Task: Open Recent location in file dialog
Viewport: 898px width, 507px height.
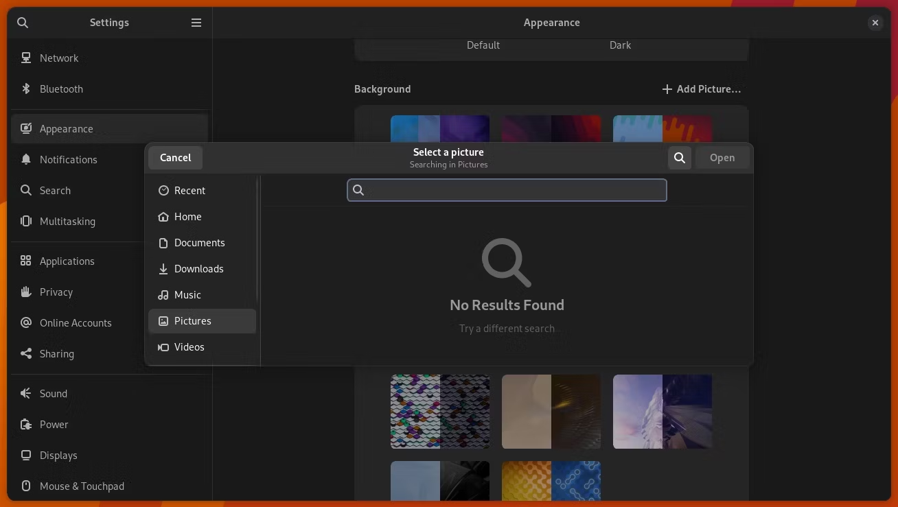Action: pyautogui.click(x=202, y=191)
